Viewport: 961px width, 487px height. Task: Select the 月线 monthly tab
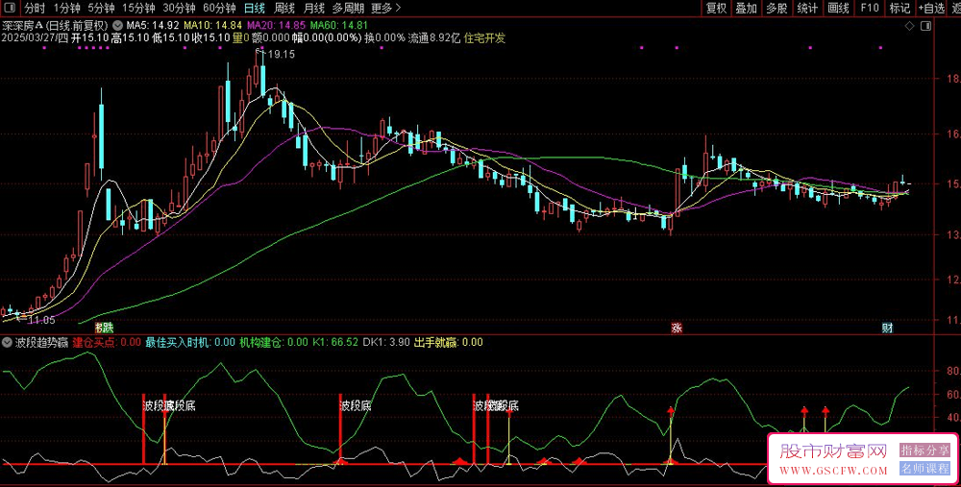click(x=314, y=8)
